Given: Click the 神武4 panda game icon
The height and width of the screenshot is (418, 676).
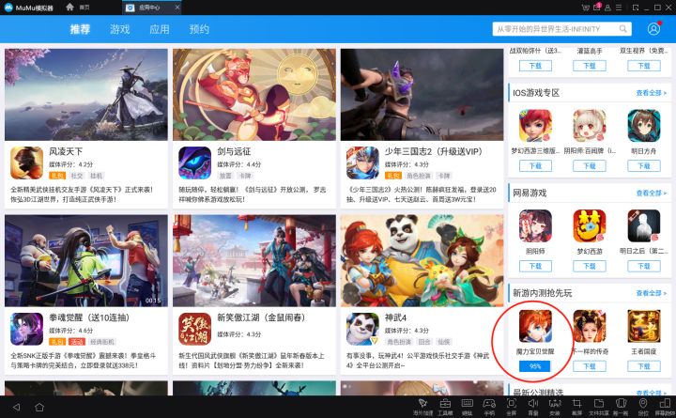Looking at the screenshot, I should pos(362,329).
